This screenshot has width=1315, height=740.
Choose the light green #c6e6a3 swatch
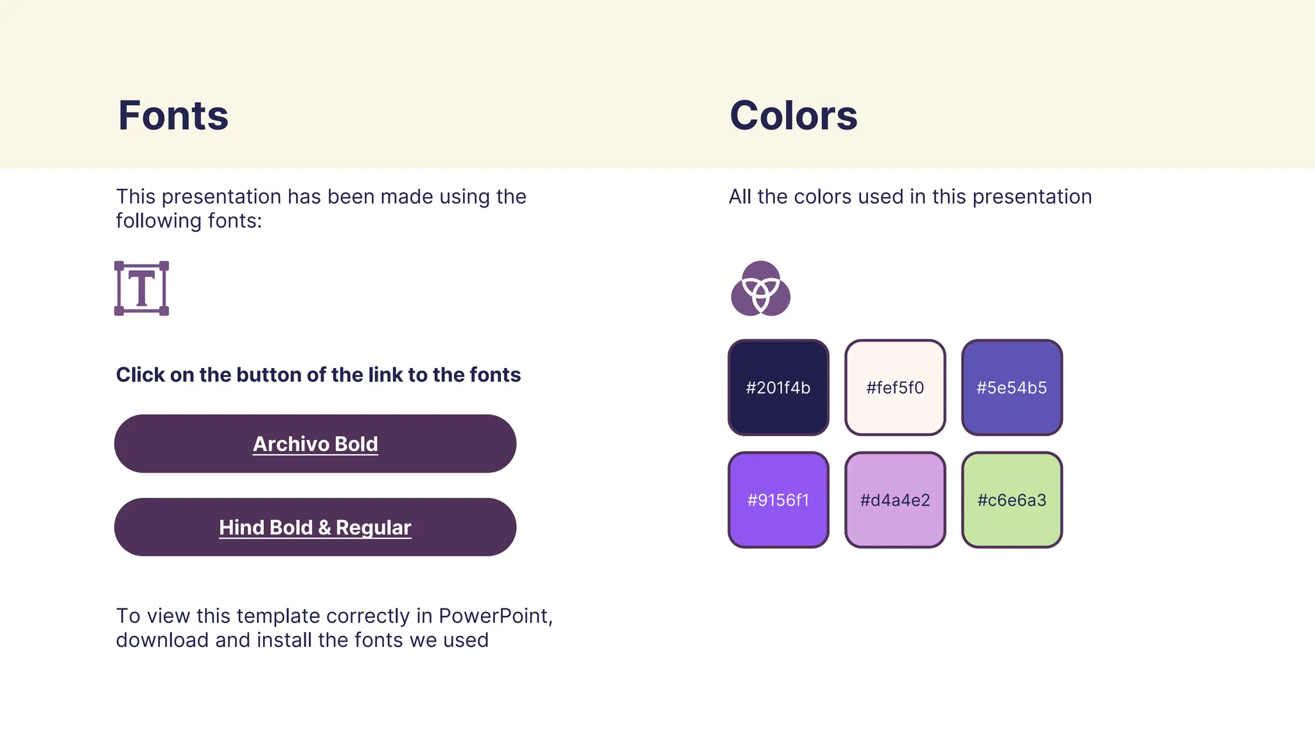pyautogui.click(x=1012, y=500)
